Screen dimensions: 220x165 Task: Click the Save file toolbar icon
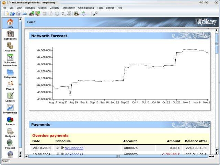(18, 14)
